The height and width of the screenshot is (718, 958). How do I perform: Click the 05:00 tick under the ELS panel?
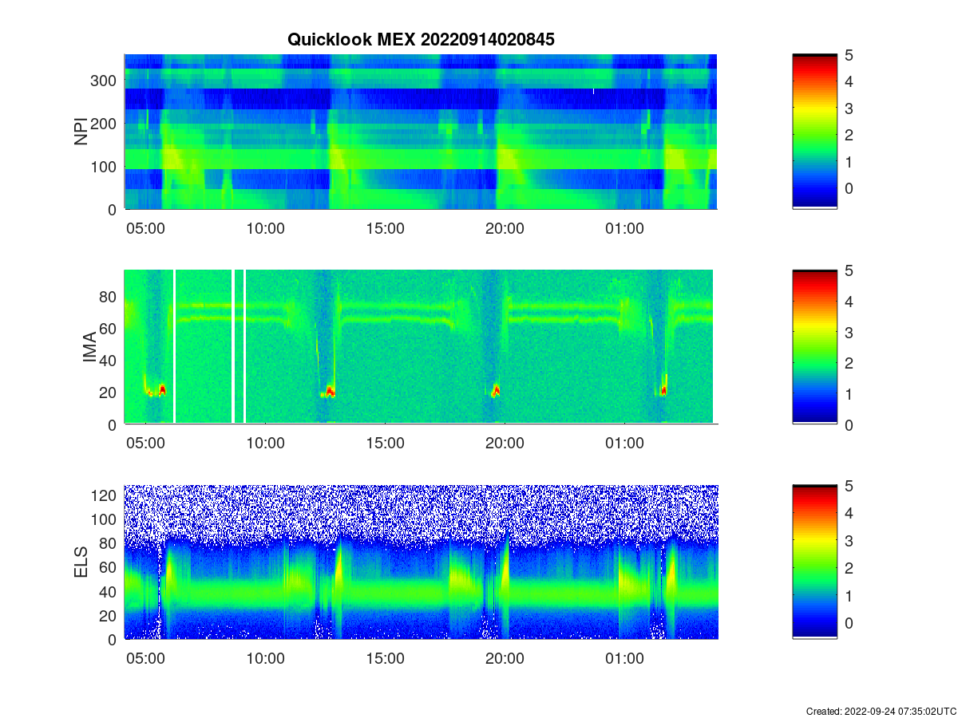[145, 659]
